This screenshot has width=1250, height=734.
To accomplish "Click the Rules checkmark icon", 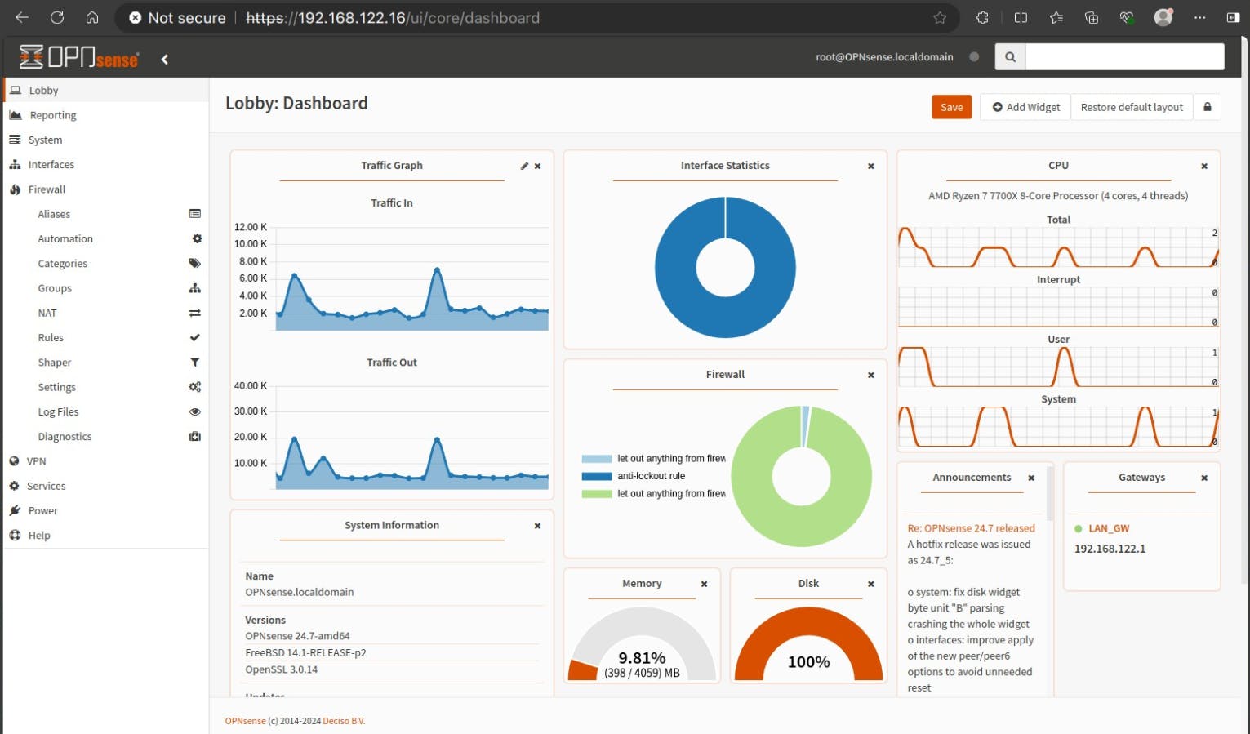I will pos(194,337).
